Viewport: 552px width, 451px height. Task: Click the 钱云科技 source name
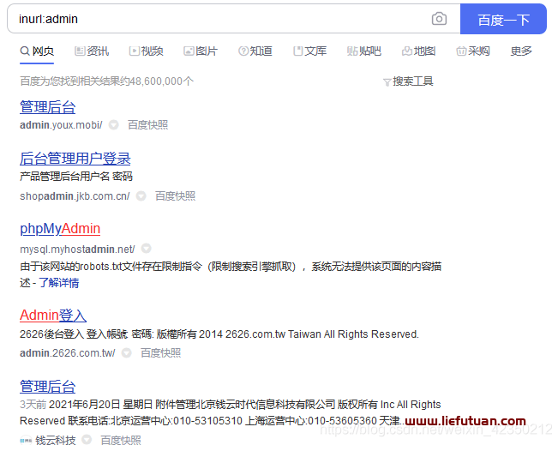56,441
